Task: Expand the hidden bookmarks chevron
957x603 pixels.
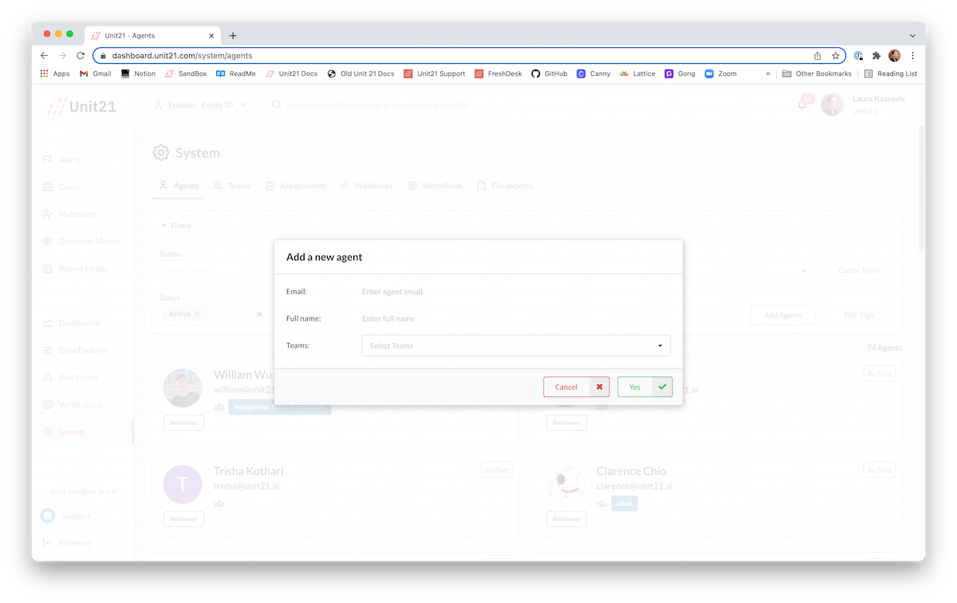Action: coord(768,73)
